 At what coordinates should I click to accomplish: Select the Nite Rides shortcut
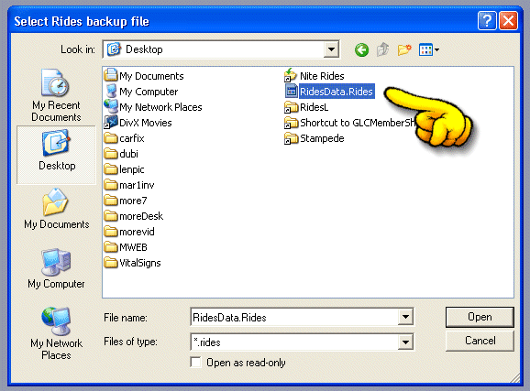tap(315, 76)
